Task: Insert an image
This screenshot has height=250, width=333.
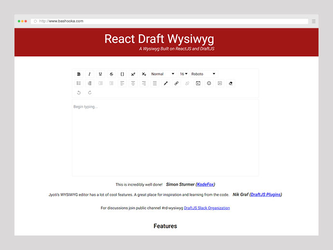Action: coord(220,83)
